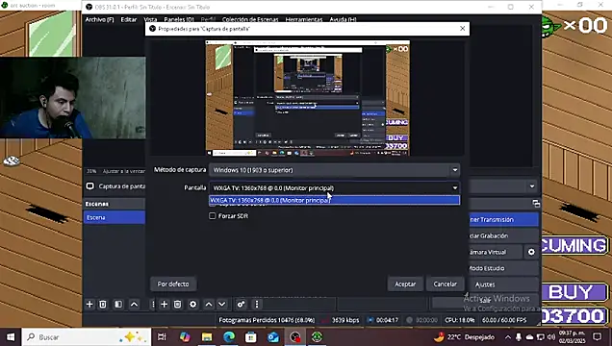Click the 60.00 / 60.00 FPS status
612x346 pixels.
click(504, 320)
